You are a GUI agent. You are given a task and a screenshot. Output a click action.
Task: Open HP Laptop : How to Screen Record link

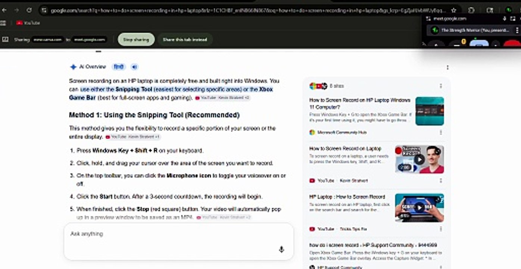tap(347, 197)
